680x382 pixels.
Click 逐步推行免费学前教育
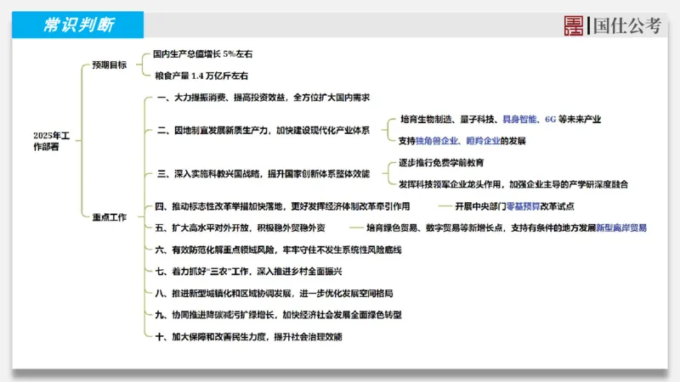[x=441, y=163]
